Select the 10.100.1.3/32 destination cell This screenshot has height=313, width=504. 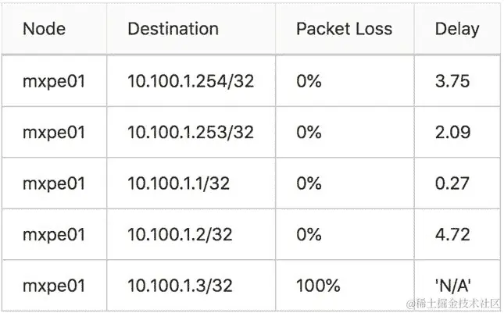(x=179, y=286)
